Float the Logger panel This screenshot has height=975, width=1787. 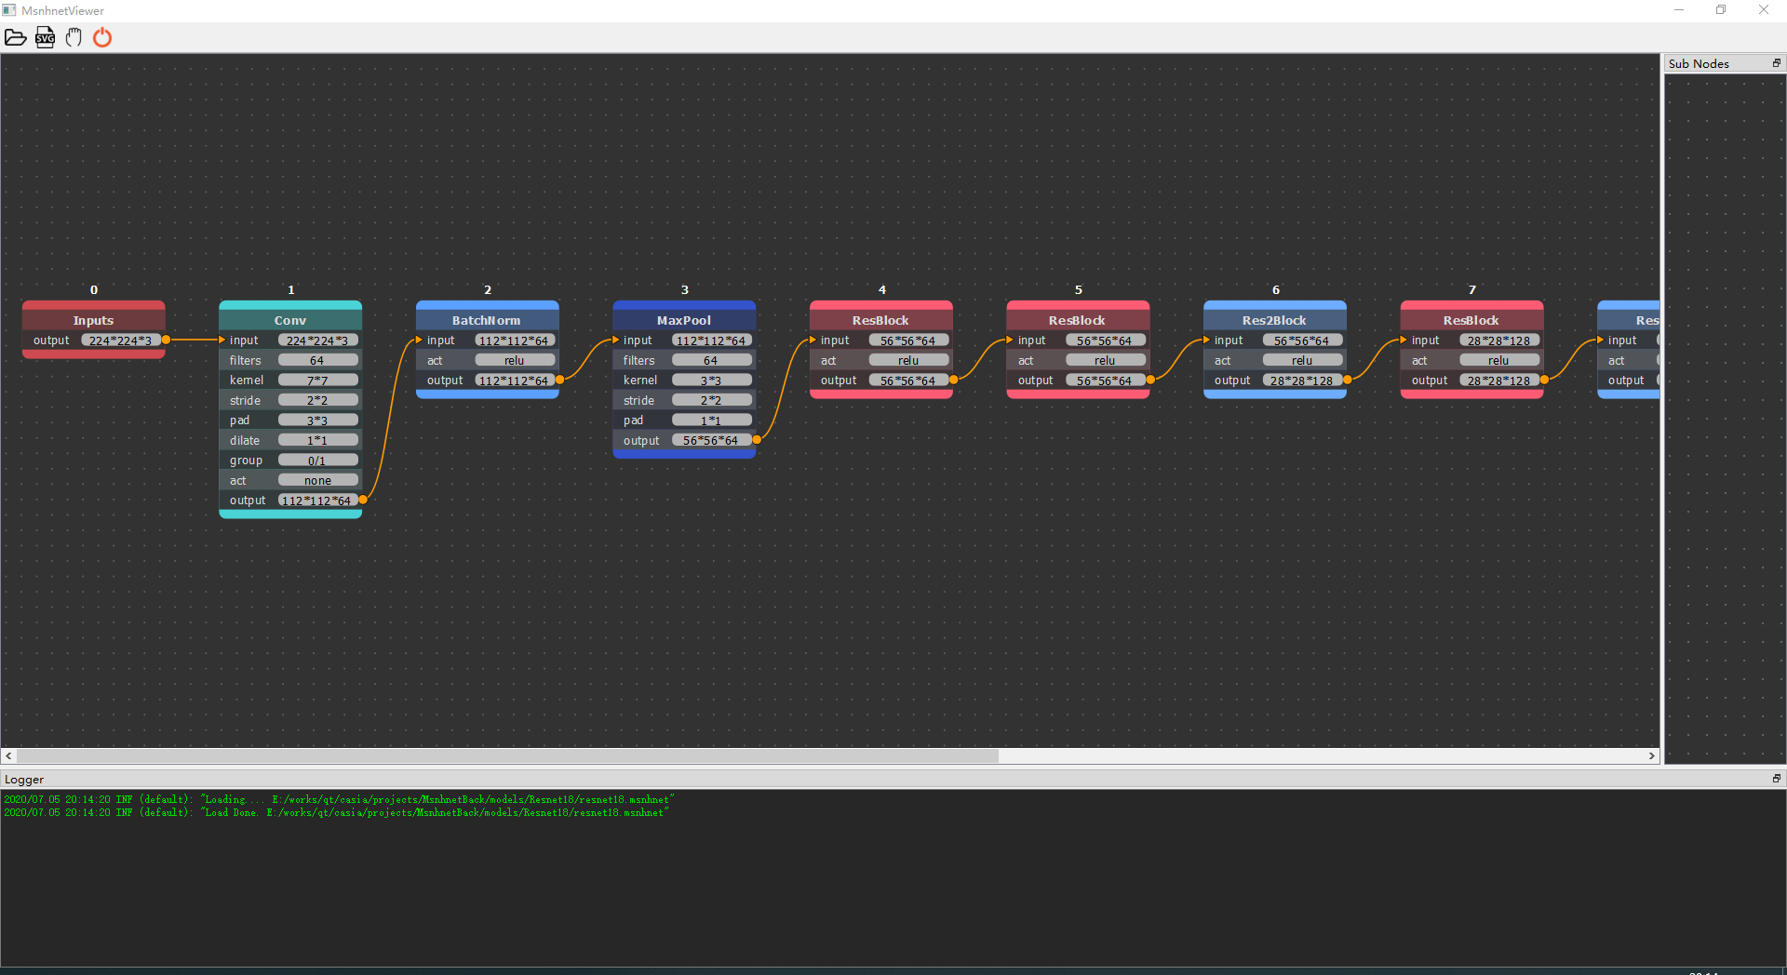pyautogui.click(x=1776, y=779)
